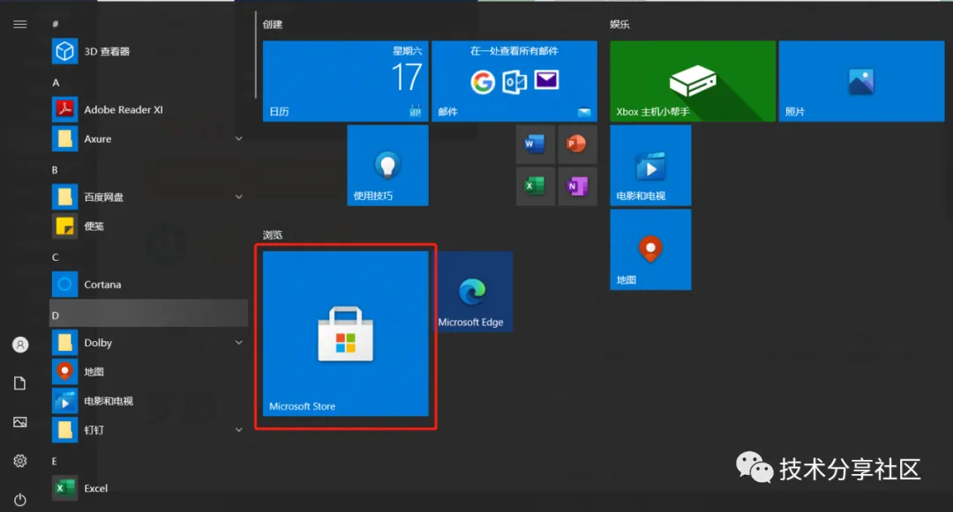Click the D section letter header
The width and height of the screenshot is (953, 512).
149,314
